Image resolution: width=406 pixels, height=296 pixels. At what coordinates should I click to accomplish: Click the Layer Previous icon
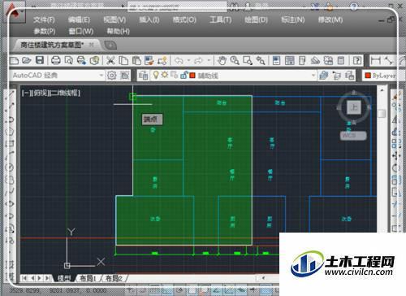[337, 76]
